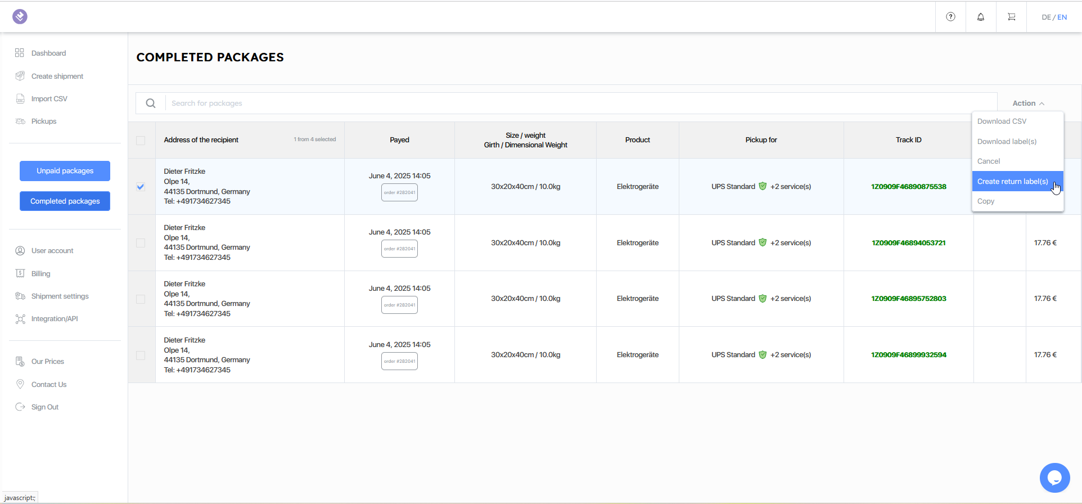The height and width of the screenshot is (504, 1082).
Task: Choose Create return label(s) menu item
Action: click(x=1018, y=182)
